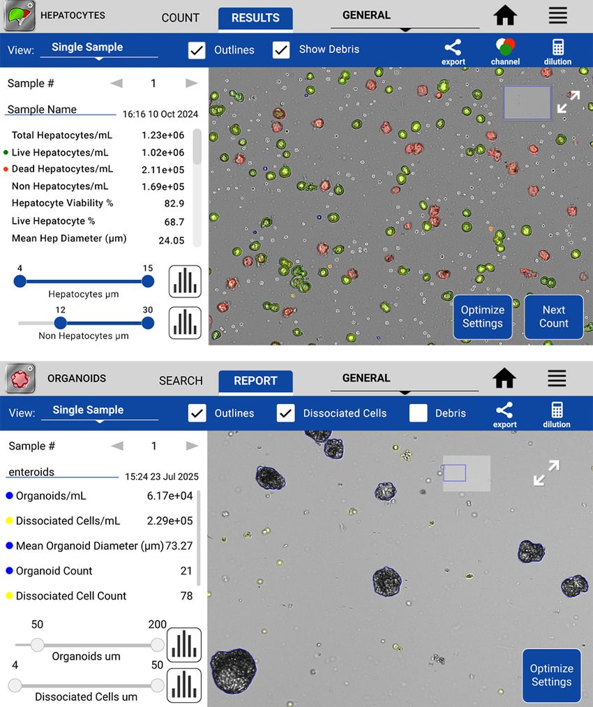593x707 pixels.
Task: Advance to the next sample with the arrow
Action: (x=191, y=82)
